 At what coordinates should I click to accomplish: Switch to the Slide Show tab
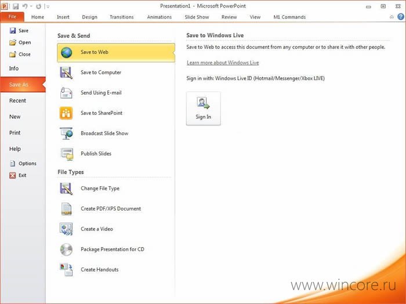pyautogui.click(x=197, y=17)
